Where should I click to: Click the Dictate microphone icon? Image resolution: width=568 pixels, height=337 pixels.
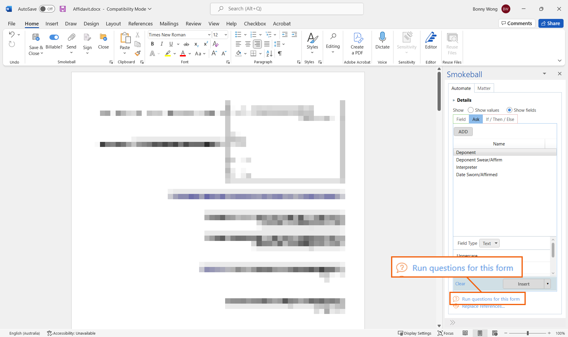click(382, 37)
